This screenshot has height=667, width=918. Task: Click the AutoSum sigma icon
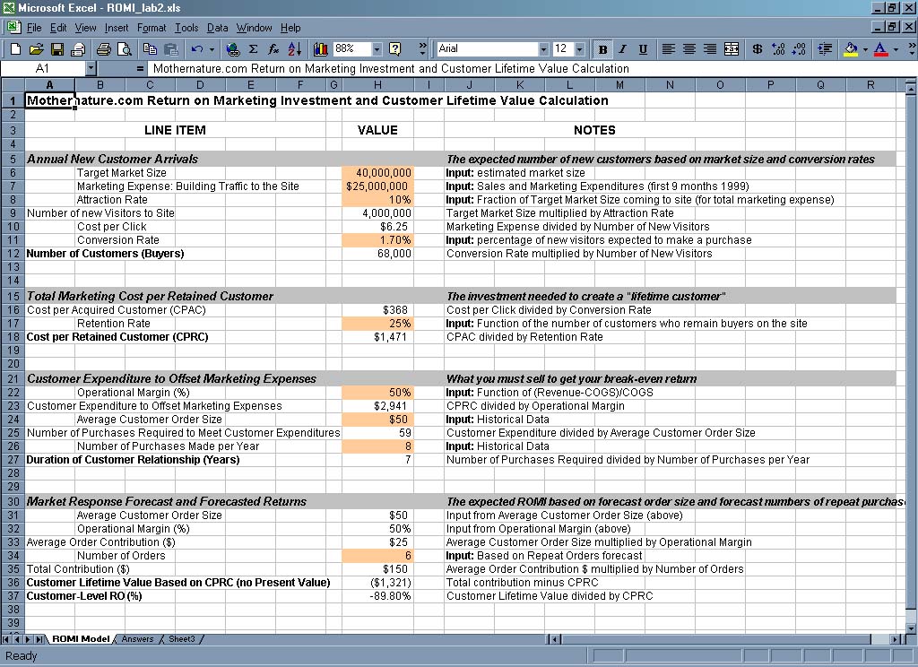pyautogui.click(x=254, y=49)
